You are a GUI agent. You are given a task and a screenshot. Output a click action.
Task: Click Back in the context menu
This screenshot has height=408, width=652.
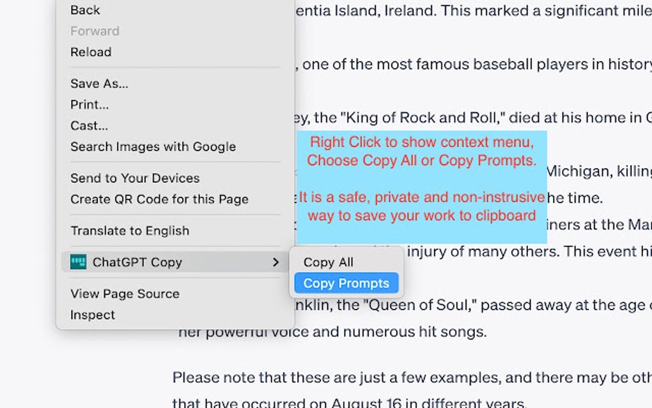point(84,10)
